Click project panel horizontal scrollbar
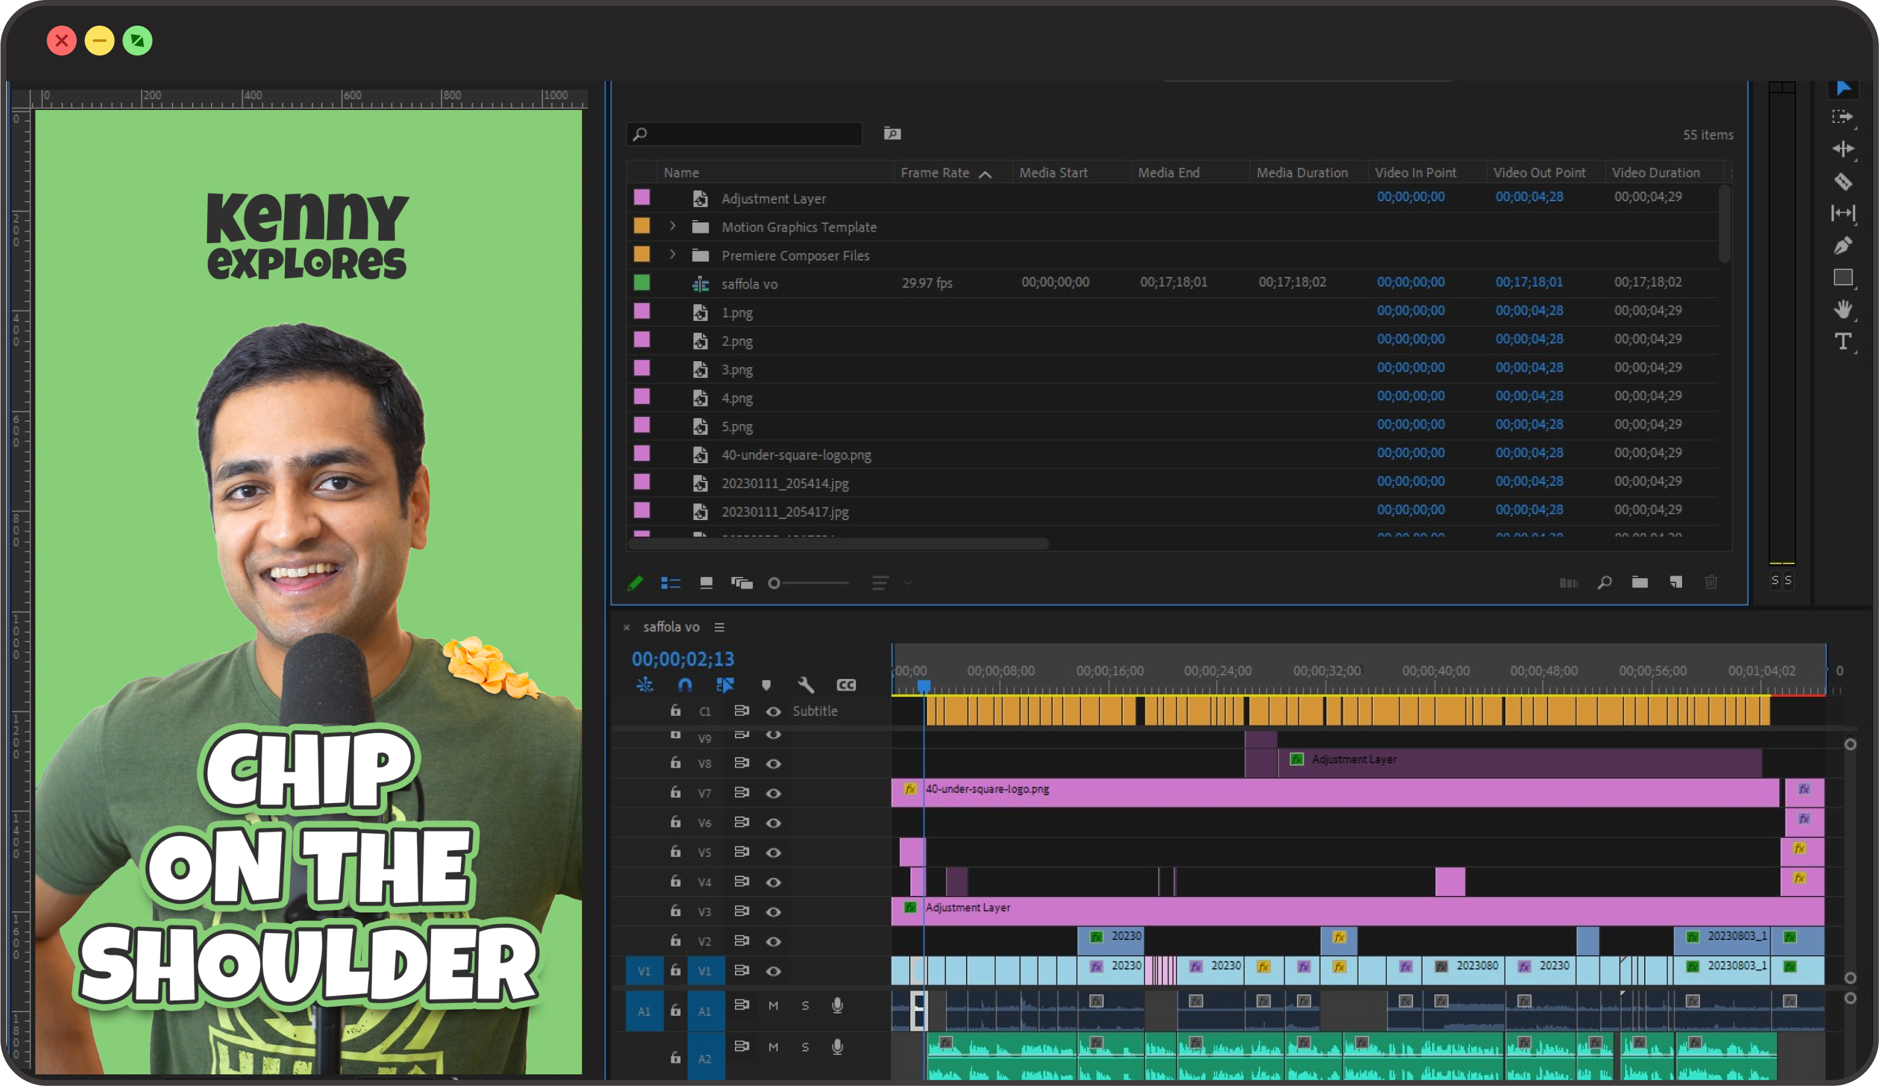Viewport: 1879px width, 1086px height. tap(839, 544)
